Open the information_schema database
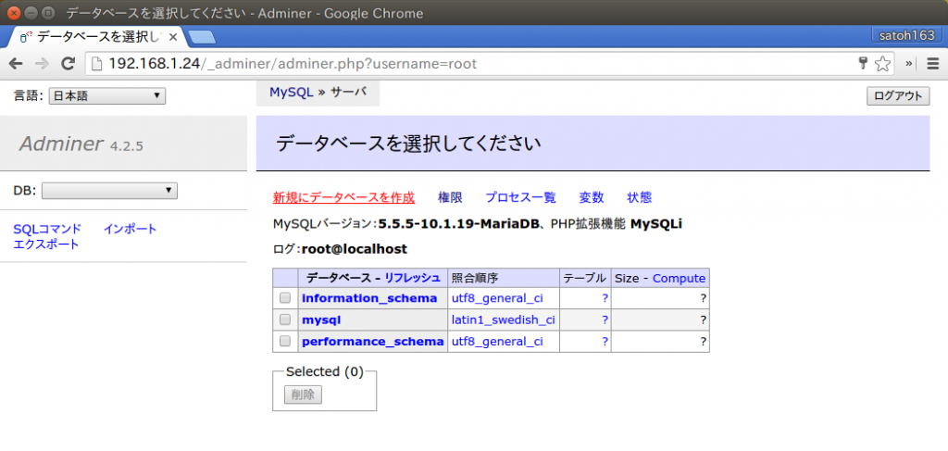Image resolution: width=948 pixels, height=451 pixels. point(369,298)
